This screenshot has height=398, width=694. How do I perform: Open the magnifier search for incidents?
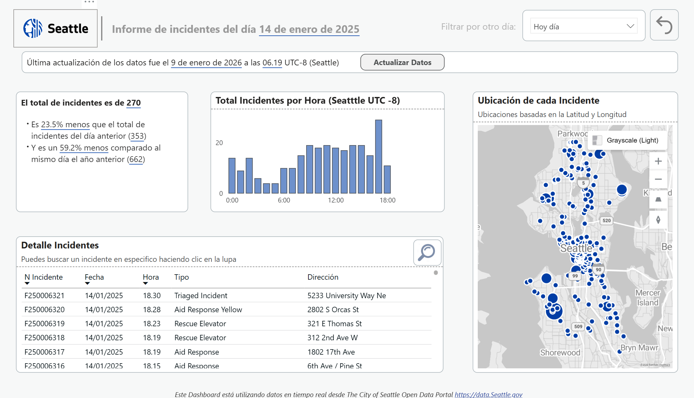click(427, 253)
